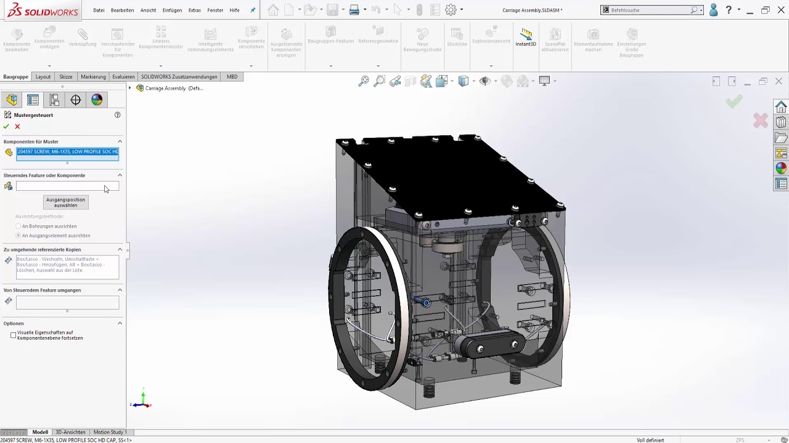Open the Fenster menu

215,10
